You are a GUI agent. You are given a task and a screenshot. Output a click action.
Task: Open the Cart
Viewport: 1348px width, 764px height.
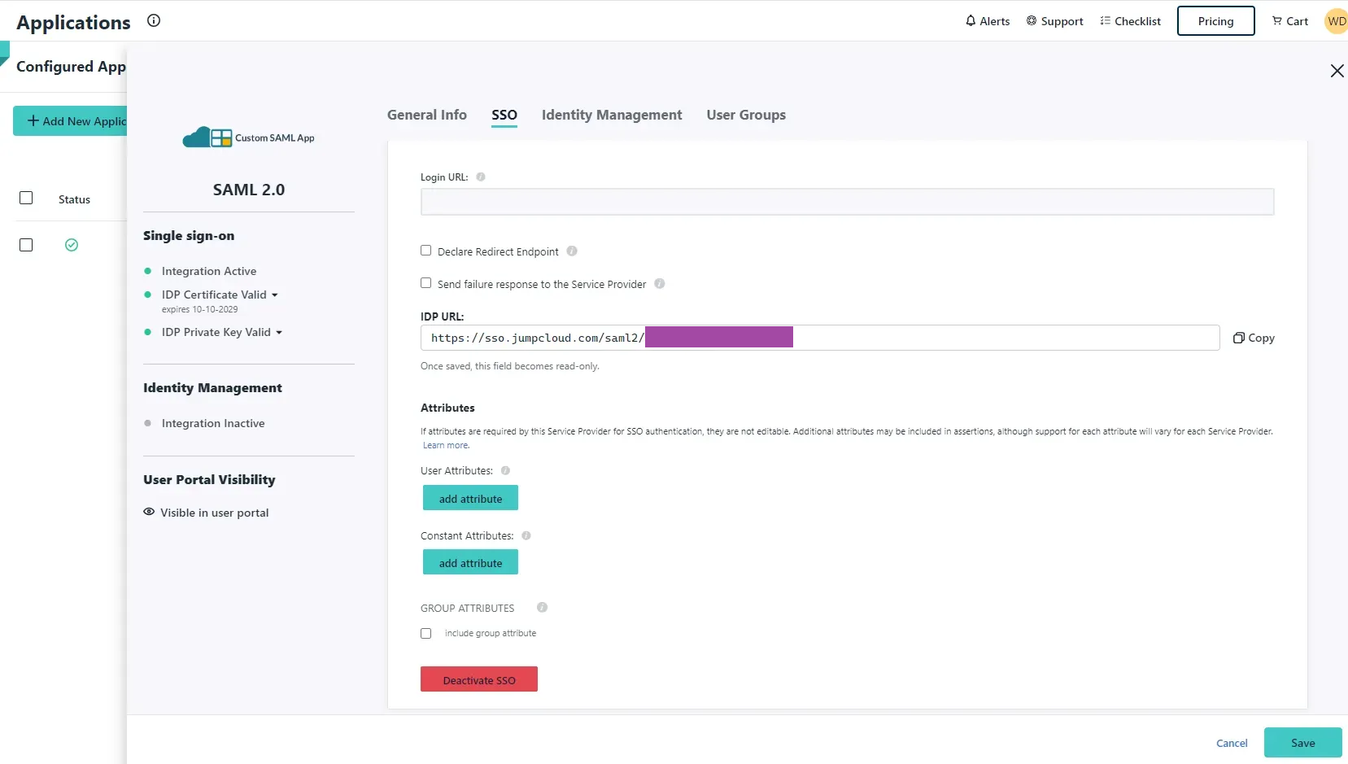(1289, 21)
